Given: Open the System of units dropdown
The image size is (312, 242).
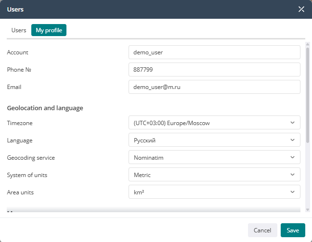Looking at the screenshot, I should pyautogui.click(x=214, y=175).
